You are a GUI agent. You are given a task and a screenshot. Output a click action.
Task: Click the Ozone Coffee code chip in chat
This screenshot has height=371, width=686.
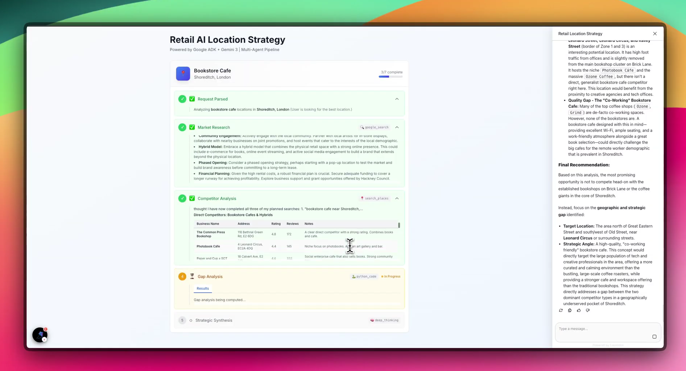599,76
